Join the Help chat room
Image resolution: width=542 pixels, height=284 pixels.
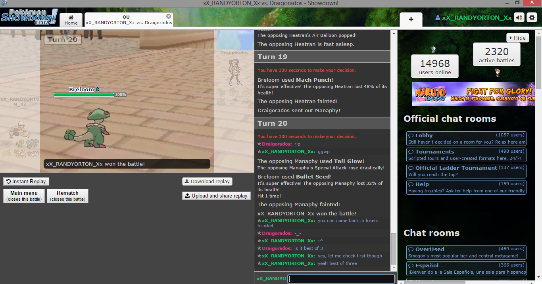click(x=466, y=188)
